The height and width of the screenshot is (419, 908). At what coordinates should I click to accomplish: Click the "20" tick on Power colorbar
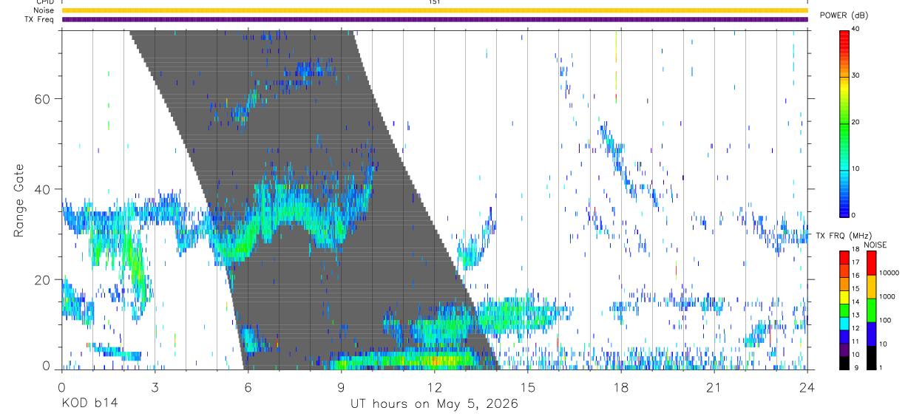(x=856, y=122)
